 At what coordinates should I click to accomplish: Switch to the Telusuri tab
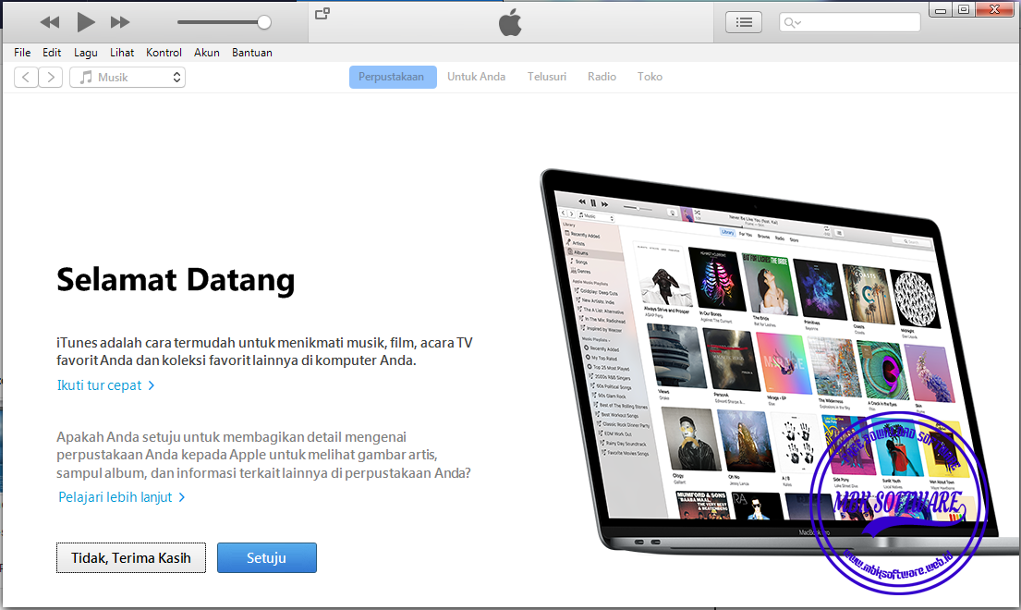pos(547,77)
